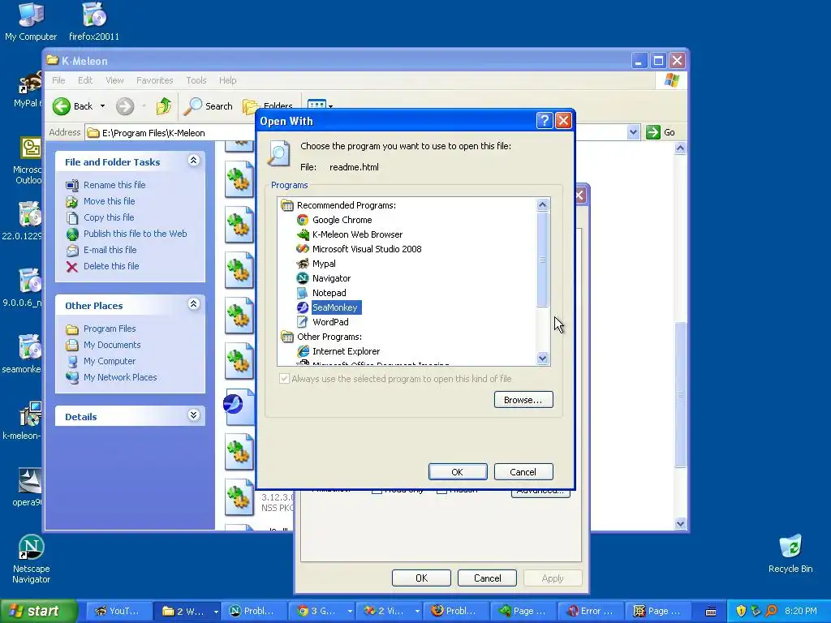831x623 pixels.
Task: Click the program list scrollbar thumb
Action: coord(542,259)
